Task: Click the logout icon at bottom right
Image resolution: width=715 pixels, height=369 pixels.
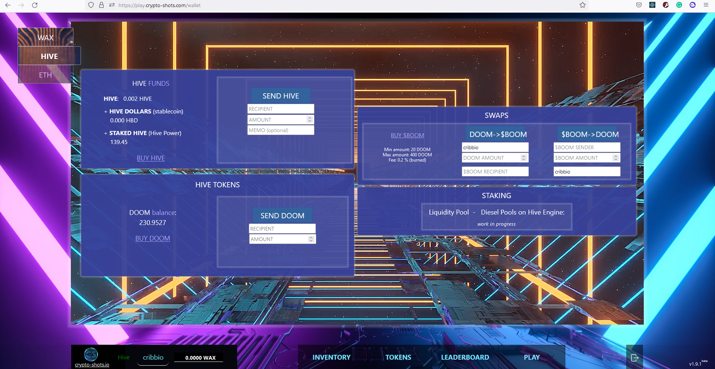Action: coord(634,358)
